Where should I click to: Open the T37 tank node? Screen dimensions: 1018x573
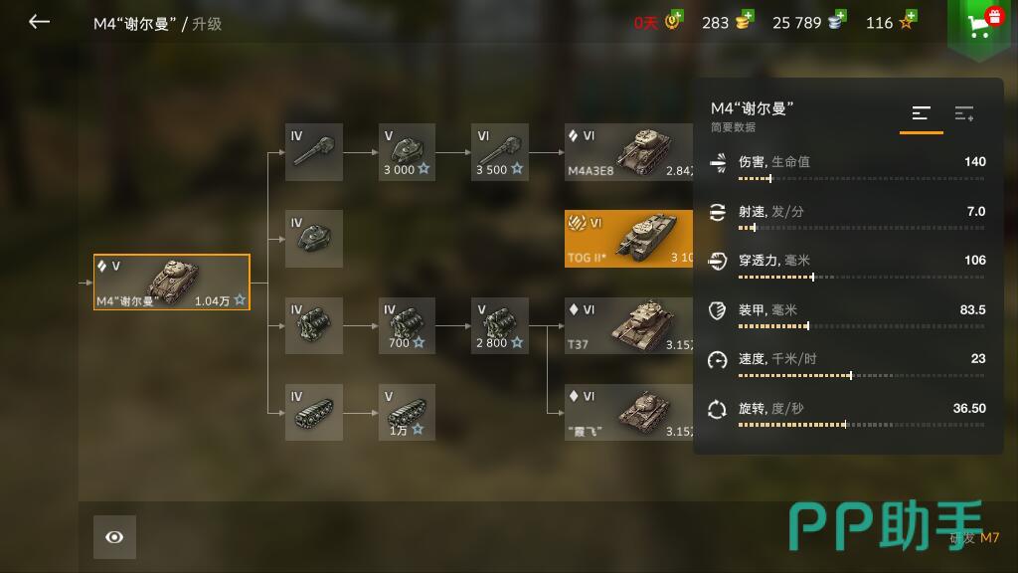pos(628,325)
